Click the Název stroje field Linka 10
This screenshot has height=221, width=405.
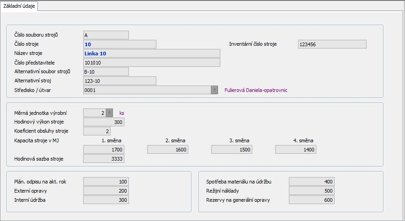(151, 54)
